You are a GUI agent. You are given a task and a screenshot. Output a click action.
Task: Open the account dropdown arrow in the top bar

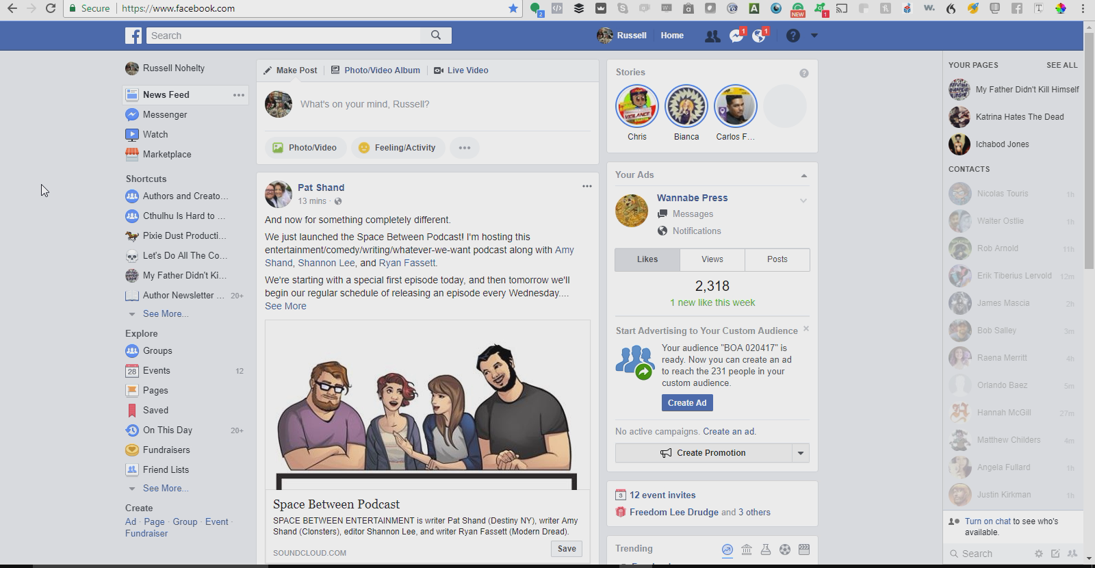click(x=814, y=36)
